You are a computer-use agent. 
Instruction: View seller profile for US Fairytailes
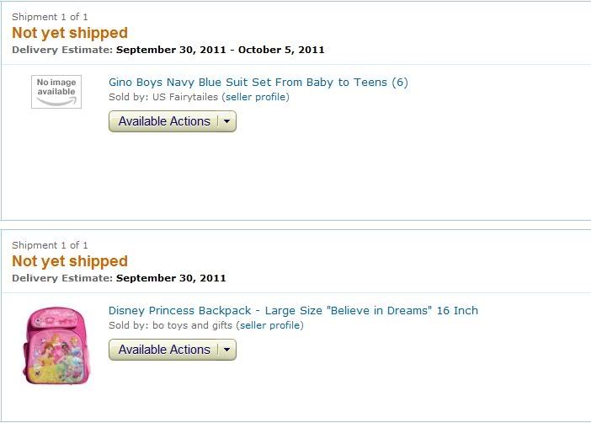(x=257, y=97)
